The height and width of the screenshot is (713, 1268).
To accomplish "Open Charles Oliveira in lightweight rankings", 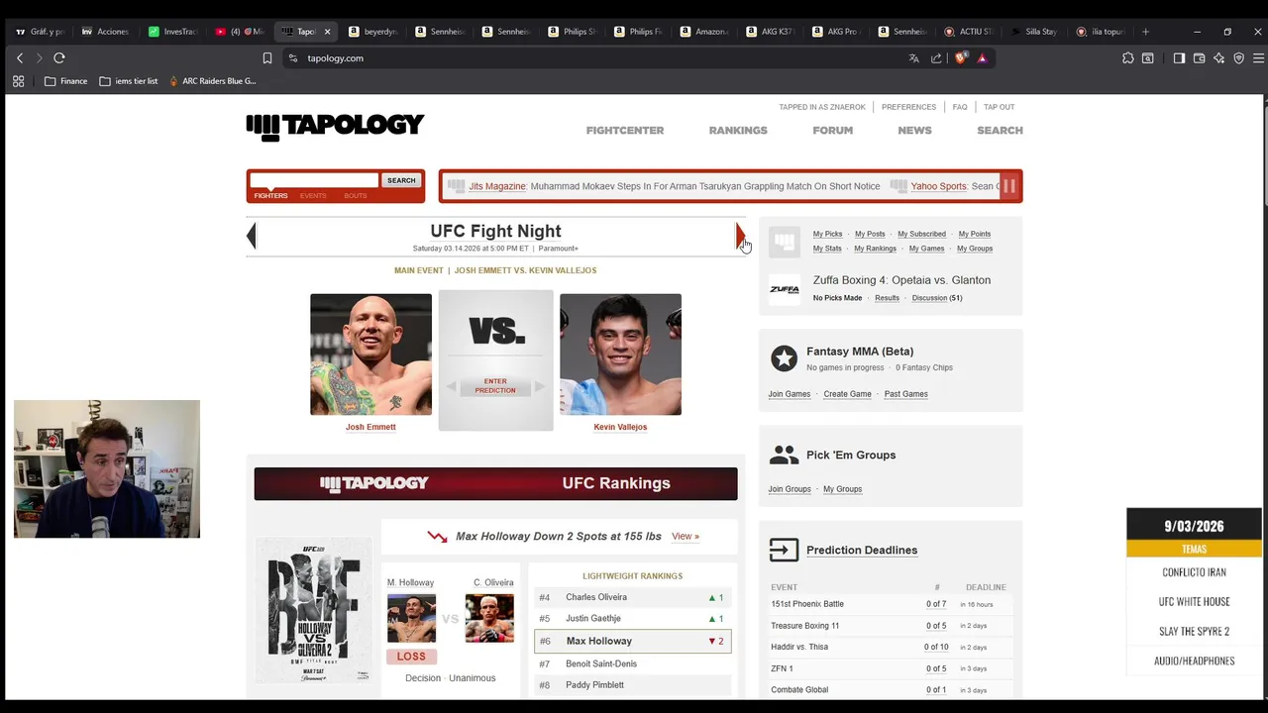I will (596, 597).
